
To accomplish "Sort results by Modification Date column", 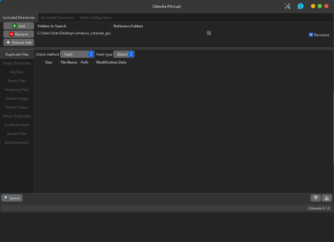I will click(111, 62).
